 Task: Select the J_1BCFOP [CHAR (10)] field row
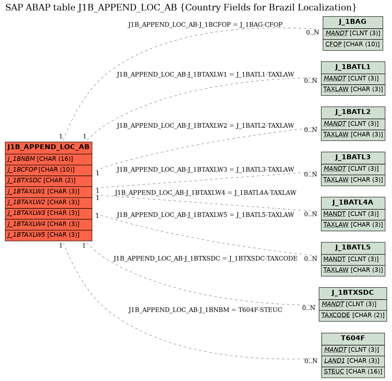(49, 170)
